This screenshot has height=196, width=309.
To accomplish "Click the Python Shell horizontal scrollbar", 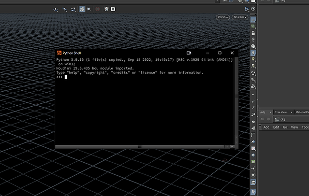I will click(140, 147).
